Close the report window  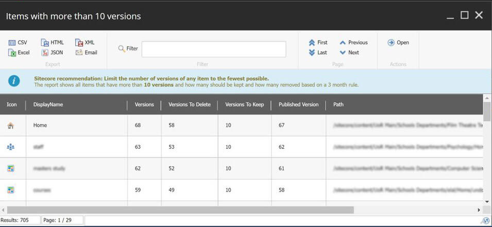pyautogui.click(x=479, y=15)
